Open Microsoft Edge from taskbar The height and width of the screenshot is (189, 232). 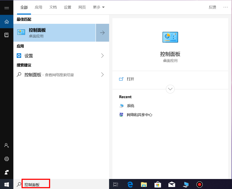point(130,184)
